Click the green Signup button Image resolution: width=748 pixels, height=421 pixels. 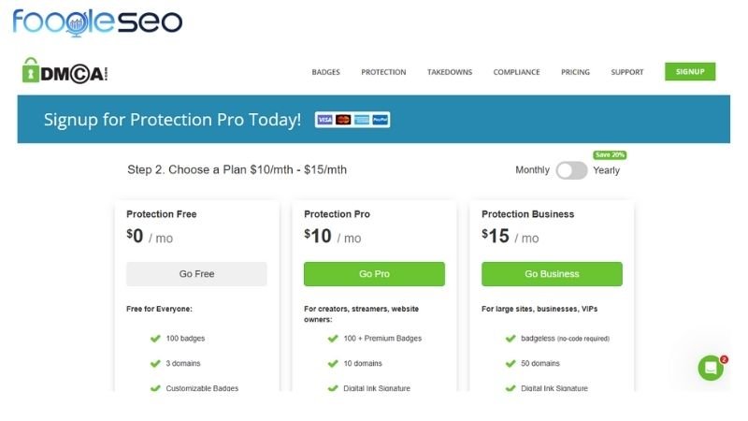[690, 72]
